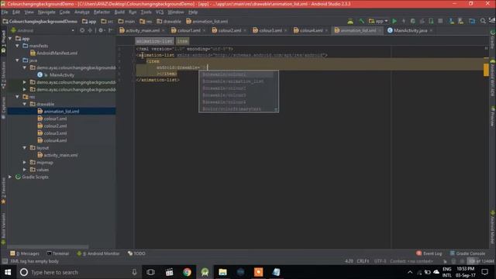Click the Project Structure toolbar icon

point(472,21)
